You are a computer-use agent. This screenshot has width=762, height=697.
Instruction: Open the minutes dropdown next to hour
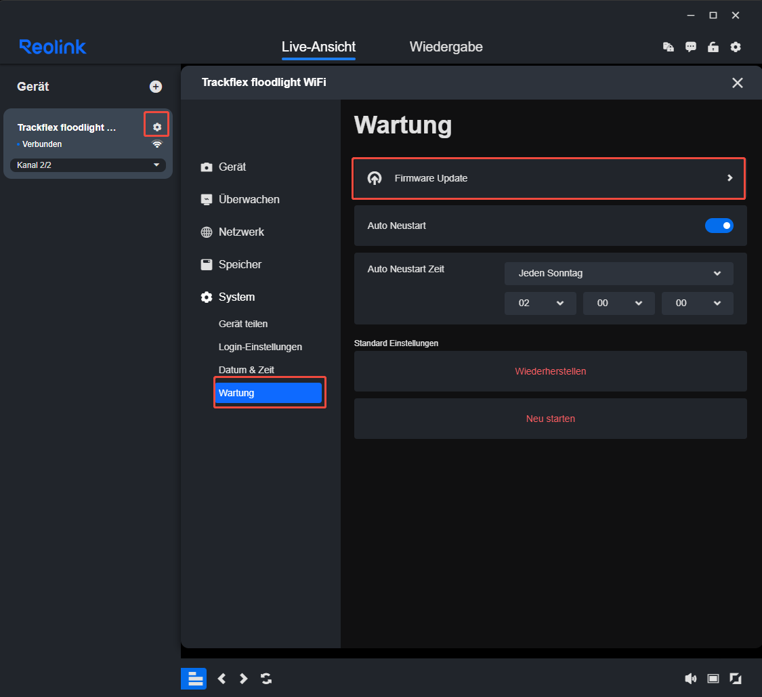coord(618,303)
